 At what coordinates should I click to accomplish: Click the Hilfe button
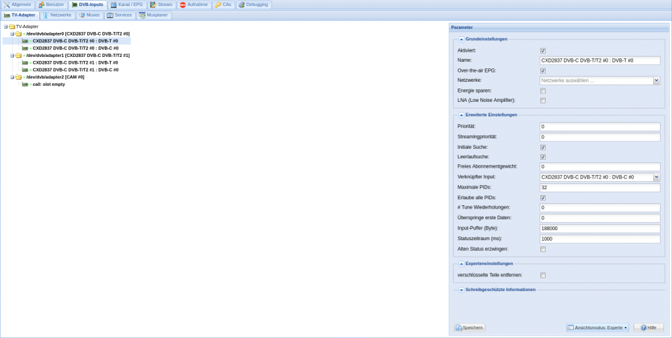tap(648, 328)
